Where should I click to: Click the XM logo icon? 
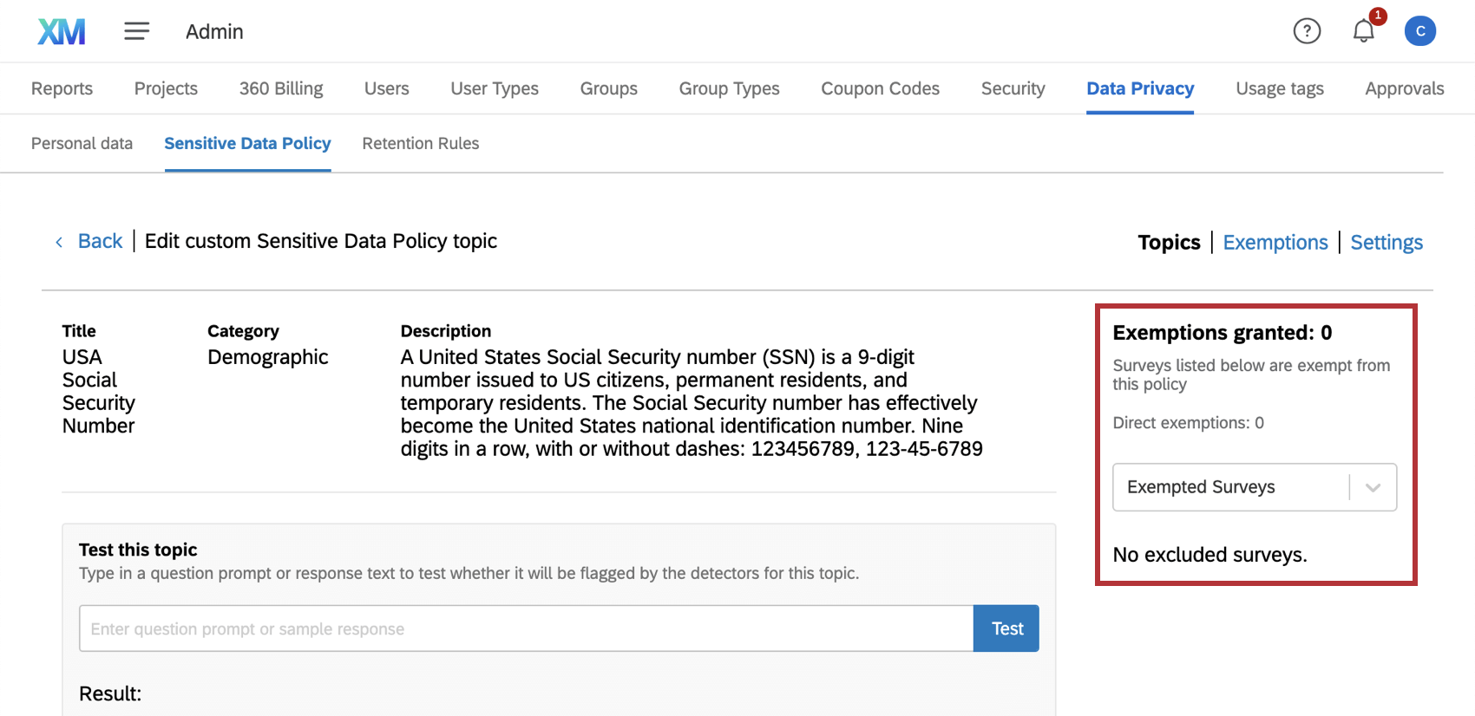tap(62, 32)
